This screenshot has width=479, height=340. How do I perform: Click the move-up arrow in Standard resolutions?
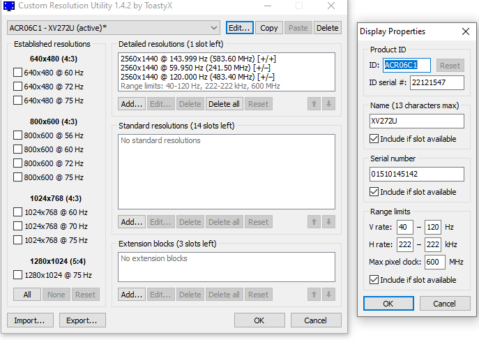pos(314,222)
